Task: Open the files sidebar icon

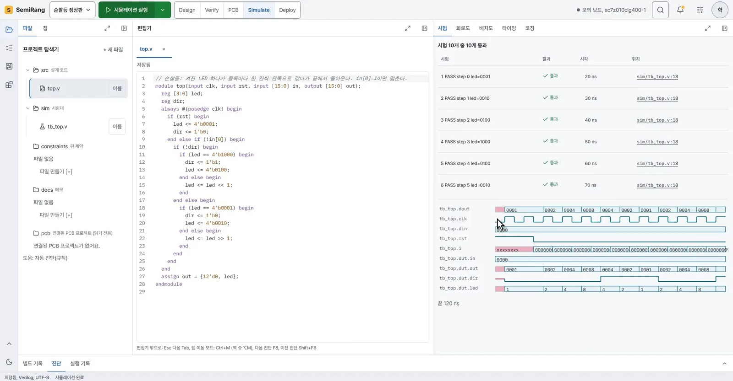Action: pyautogui.click(x=9, y=30)
